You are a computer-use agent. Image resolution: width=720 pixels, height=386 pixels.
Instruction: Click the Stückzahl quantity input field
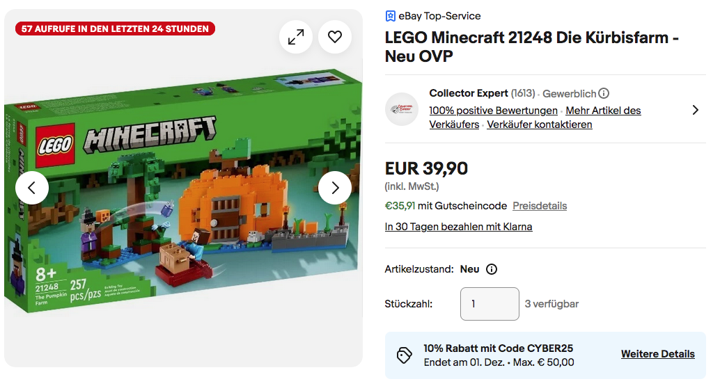coord(490,304)
